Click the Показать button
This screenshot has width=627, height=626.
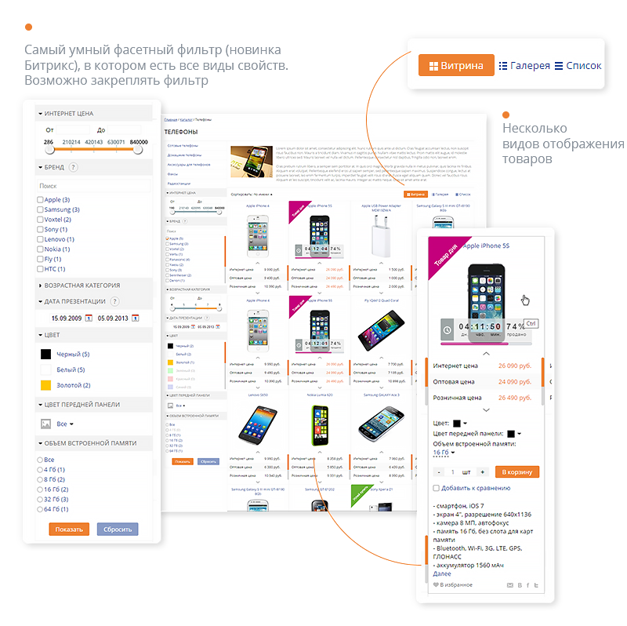[x=69, y=530]
